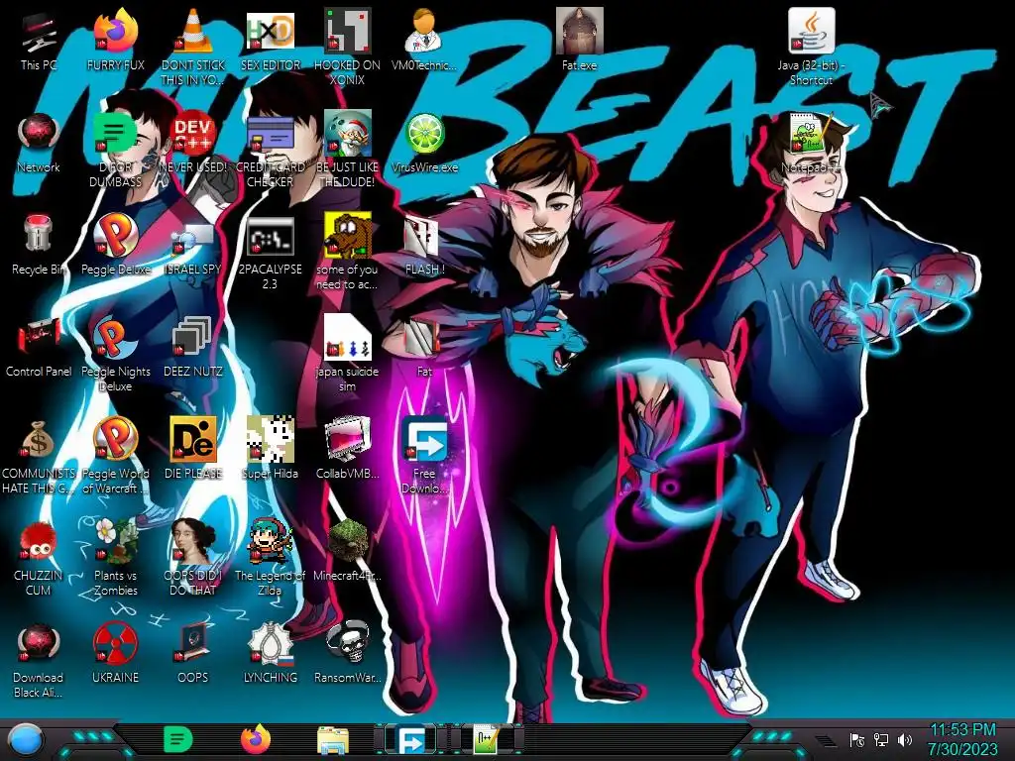Image resolution: width=1015 pixels, height=761 pixels.
Task: Click the volume speaker tray icon
Action: point(905,739)
